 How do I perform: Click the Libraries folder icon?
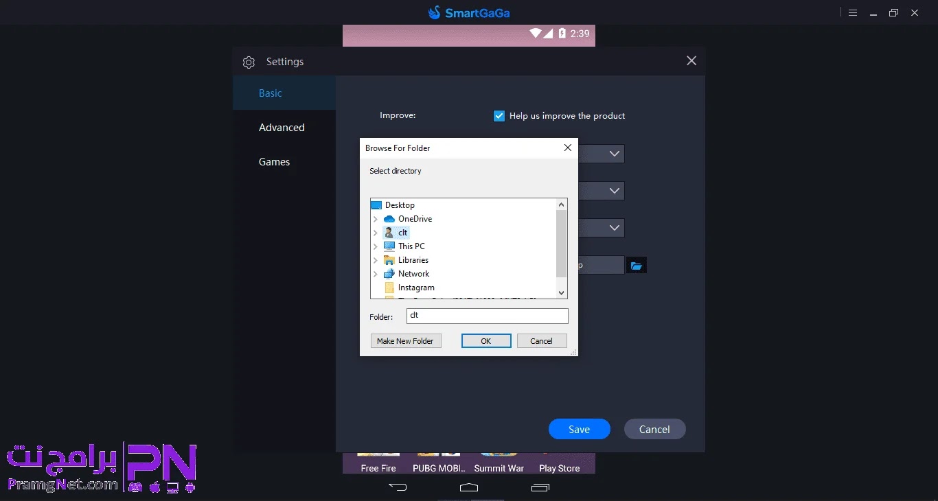pyautogui.click(x=389, y=260)
